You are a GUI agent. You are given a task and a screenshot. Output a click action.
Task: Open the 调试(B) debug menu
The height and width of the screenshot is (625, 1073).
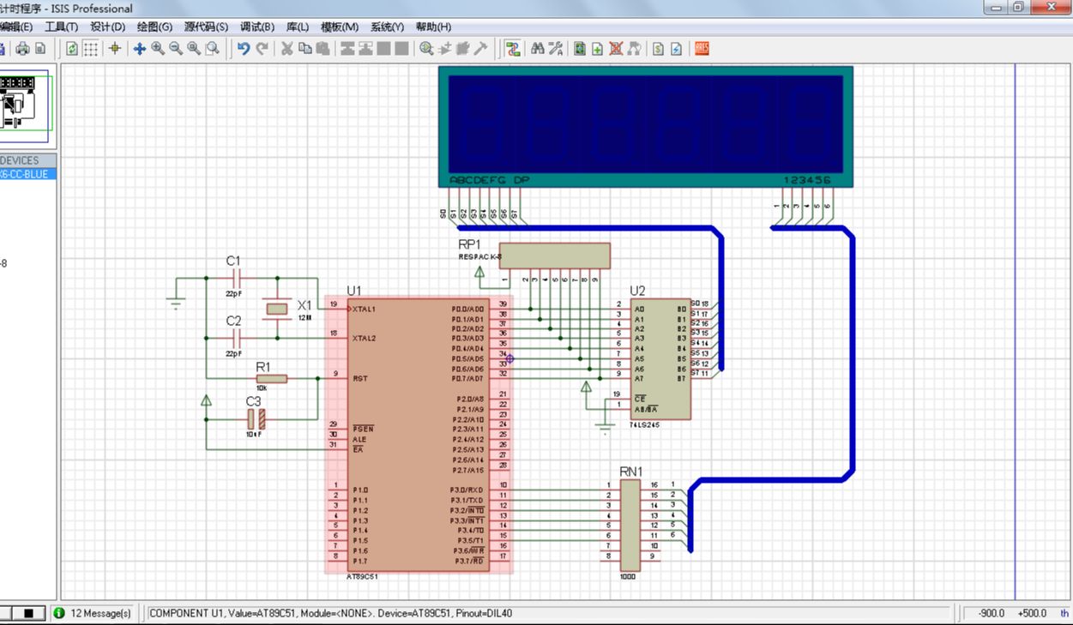tap(257, 27)
